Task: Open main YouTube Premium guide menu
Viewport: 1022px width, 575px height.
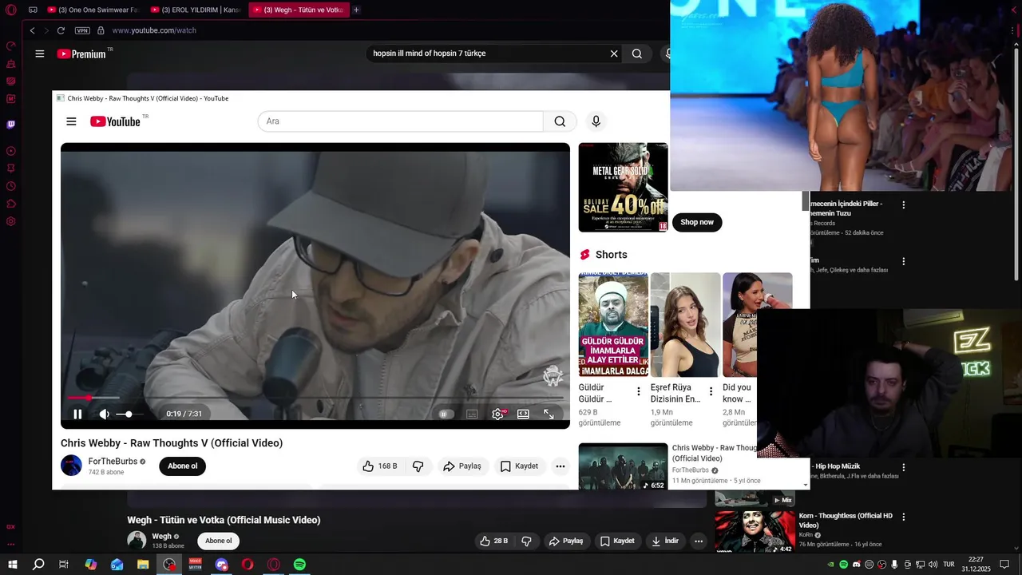Action: 40,54
